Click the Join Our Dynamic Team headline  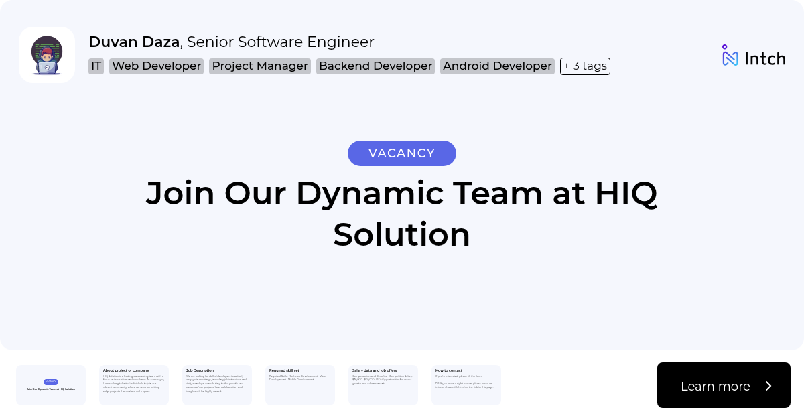tap(401, 214)
